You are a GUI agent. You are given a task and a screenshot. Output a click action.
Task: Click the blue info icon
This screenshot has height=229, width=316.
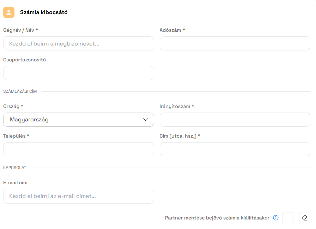[x=276, y=218]
